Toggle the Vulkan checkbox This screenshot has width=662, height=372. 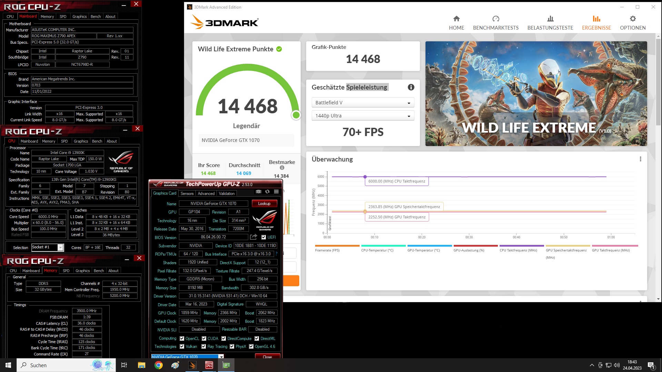click(182, 347)
